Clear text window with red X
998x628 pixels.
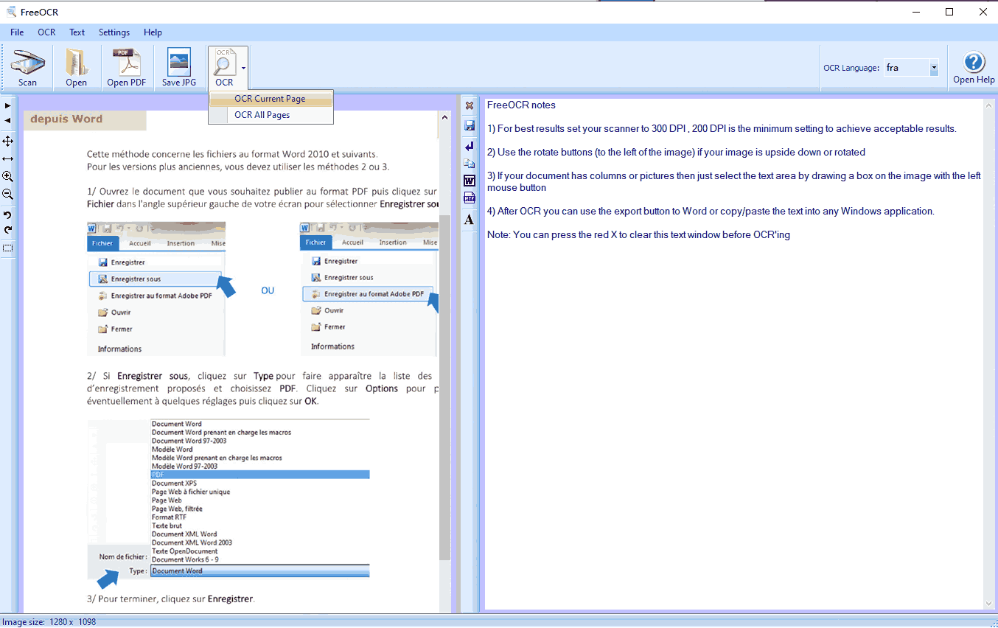point(470,106)
